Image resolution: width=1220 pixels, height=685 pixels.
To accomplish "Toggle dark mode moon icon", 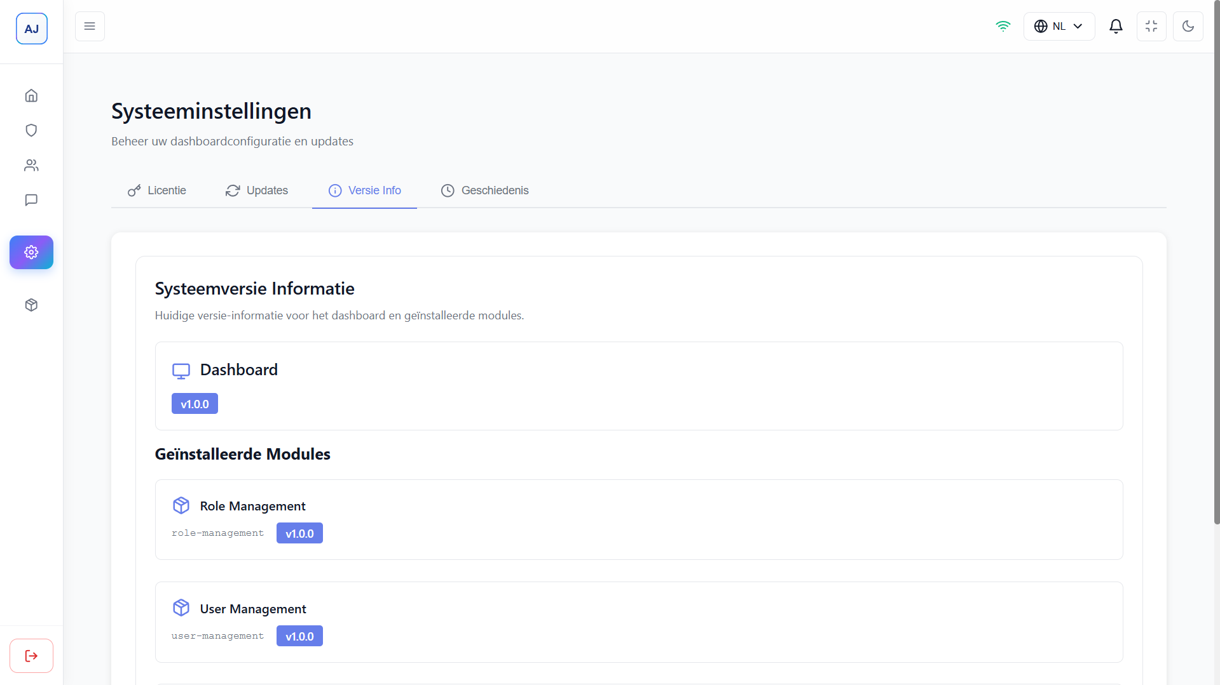I will click(1188, 26).
